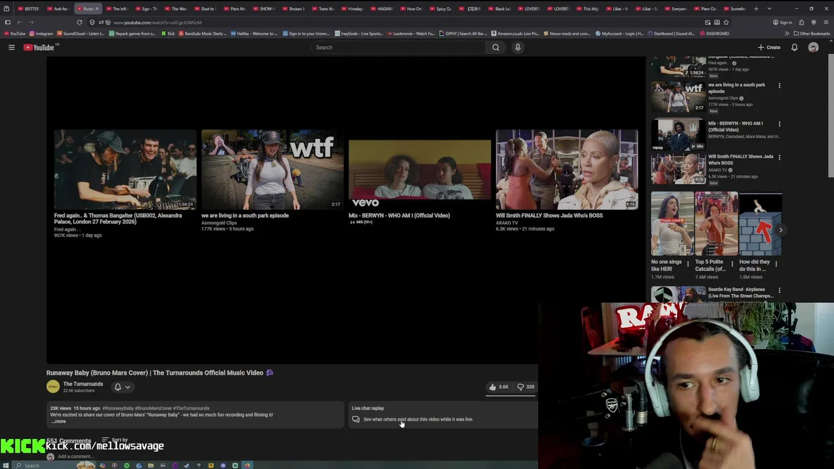Open a new browser tab with plus
This screenshot has width=834, height=469.
[756, 8]
